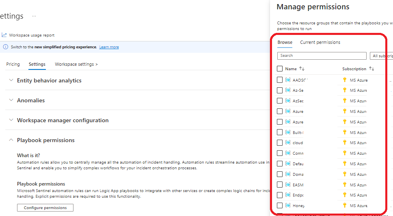This screenshot has height=216, width=393.
Task: Click resource group icon for Doma row
Action: point(288,174)
